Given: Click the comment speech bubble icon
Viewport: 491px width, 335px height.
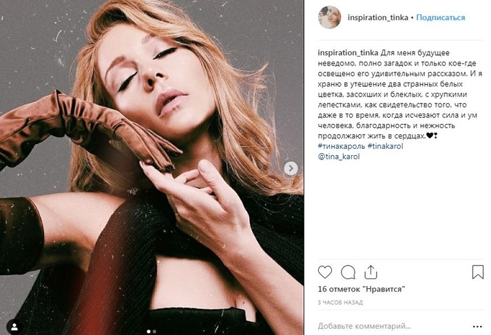Looking at the screenshot, I should click(348, 272).
